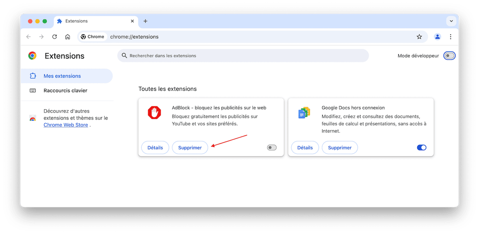Follow the Chrome Web Store link
Screen dimensions: 479x234
click(66, 125)
